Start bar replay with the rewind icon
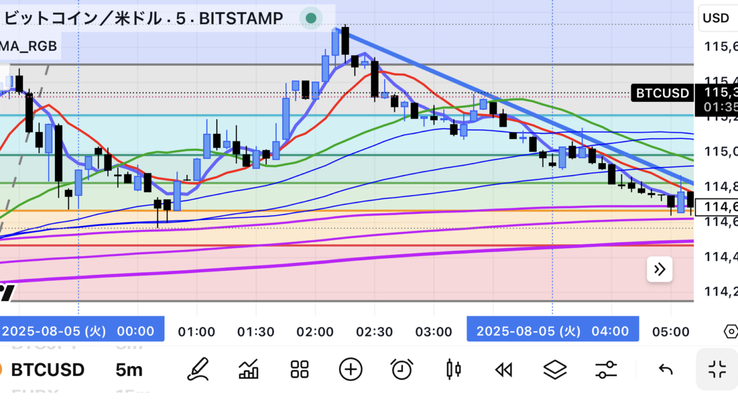This screenshot has height=415, width=738. click(504, 369)
